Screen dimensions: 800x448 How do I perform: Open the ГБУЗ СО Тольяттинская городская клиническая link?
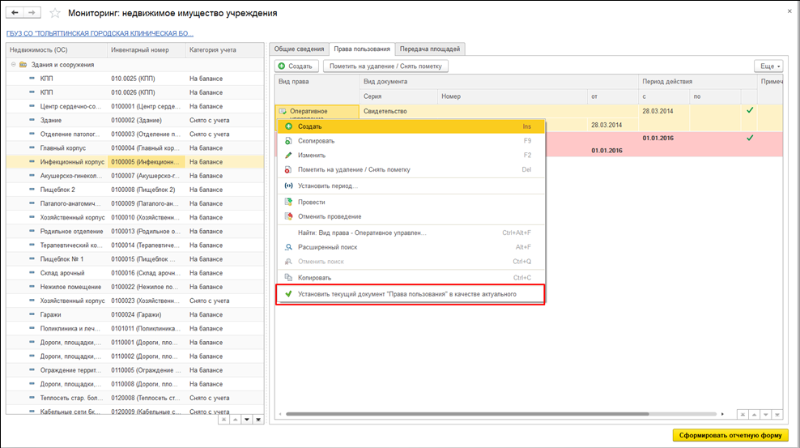coord(100,33)
